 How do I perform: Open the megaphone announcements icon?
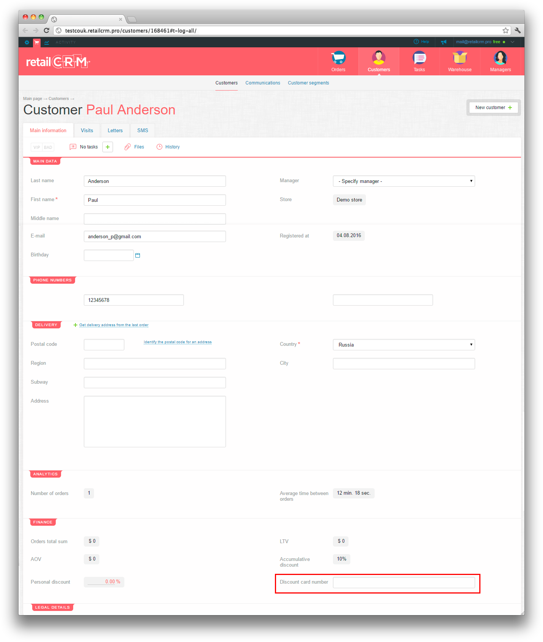(444, 42)
